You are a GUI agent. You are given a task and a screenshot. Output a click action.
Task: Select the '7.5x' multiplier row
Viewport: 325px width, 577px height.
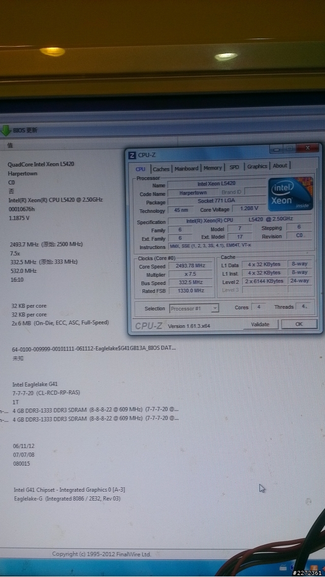(x=15, y=253)
